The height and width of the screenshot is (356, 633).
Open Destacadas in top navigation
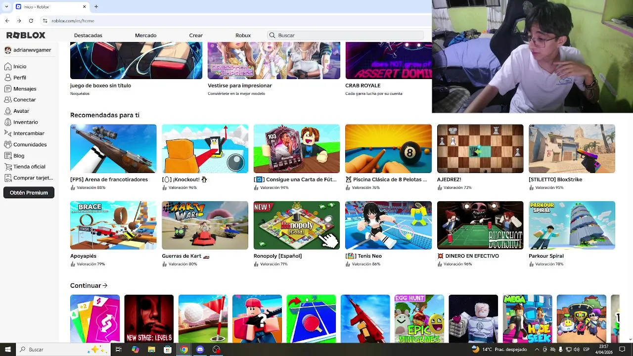pyautogui.click(x=88, y=35)
